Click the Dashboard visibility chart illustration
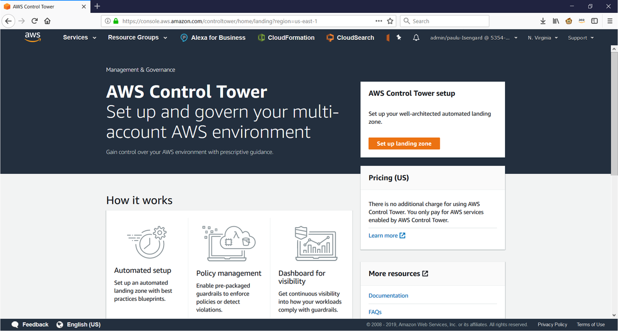The width and height of the screenshot is (618, 331). tap(315, 243)
